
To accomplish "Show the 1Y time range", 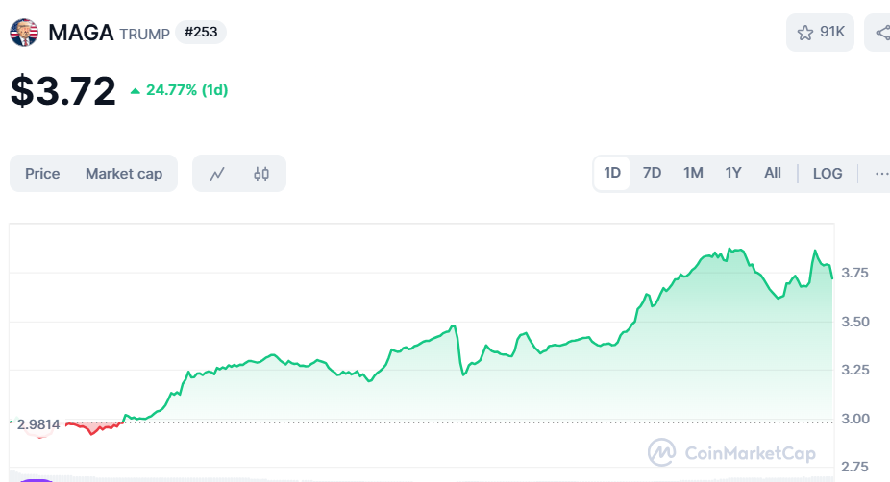I will 733,174.
